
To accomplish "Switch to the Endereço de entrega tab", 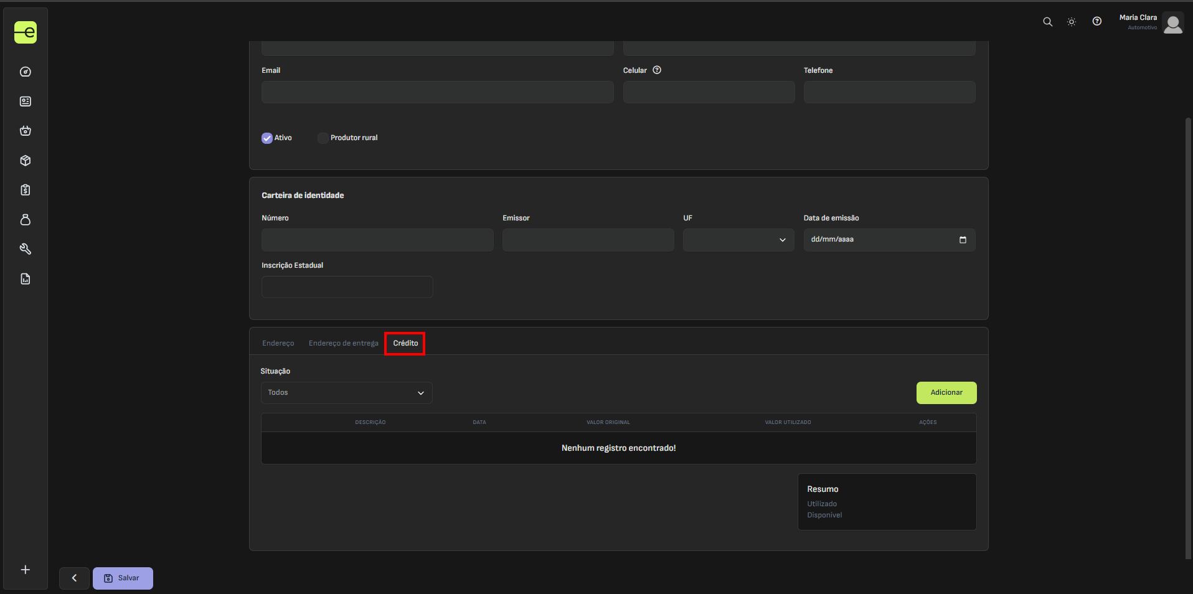I will (x=343, y=343).
